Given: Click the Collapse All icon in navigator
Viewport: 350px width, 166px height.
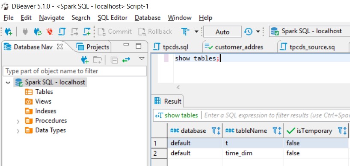Looking at the screenshot, I should tap(114, 60).
